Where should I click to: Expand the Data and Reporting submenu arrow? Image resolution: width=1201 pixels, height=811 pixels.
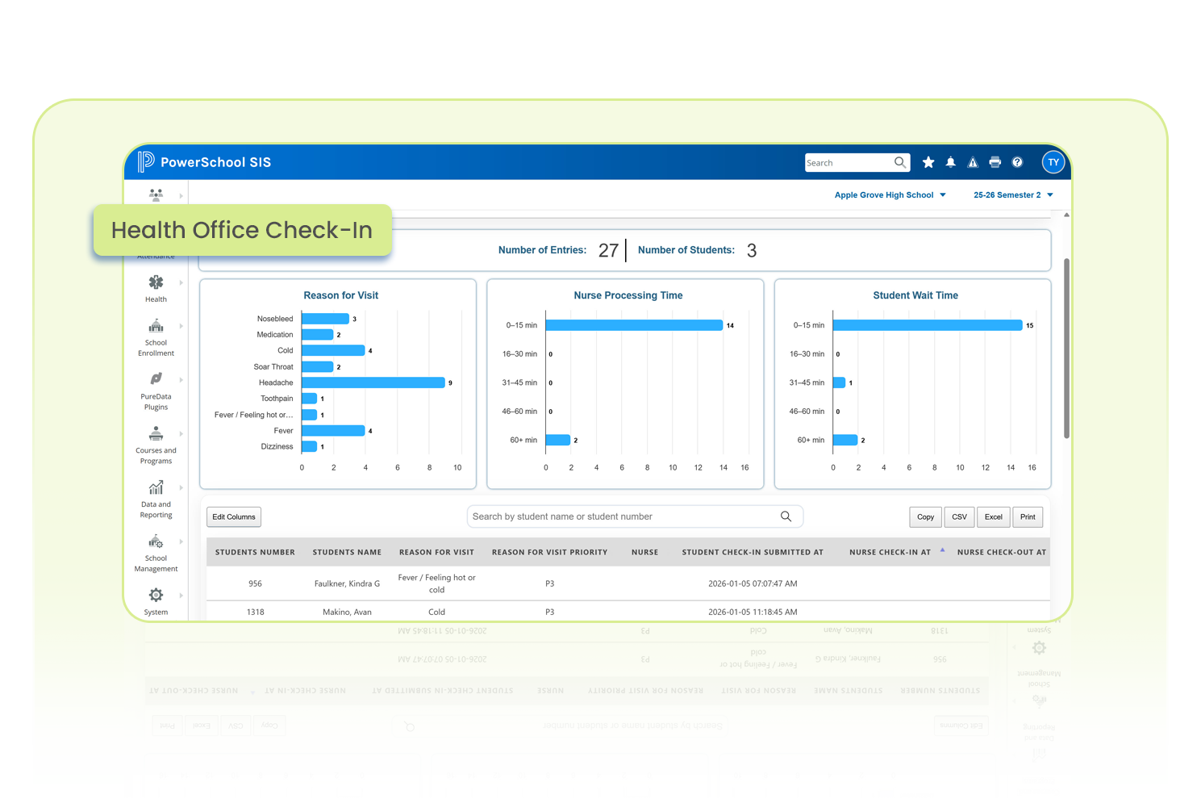[x=181, y=488]
